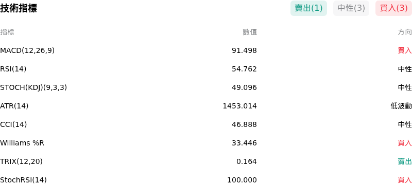Click the 數值 column header
This screenshot has width=412, height=185.
(x=250, y=32)
